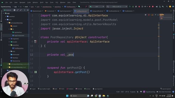The height and width of the screenshot is (98, 175).
Task: Click the Windows Start button
Action: [67, 96]
